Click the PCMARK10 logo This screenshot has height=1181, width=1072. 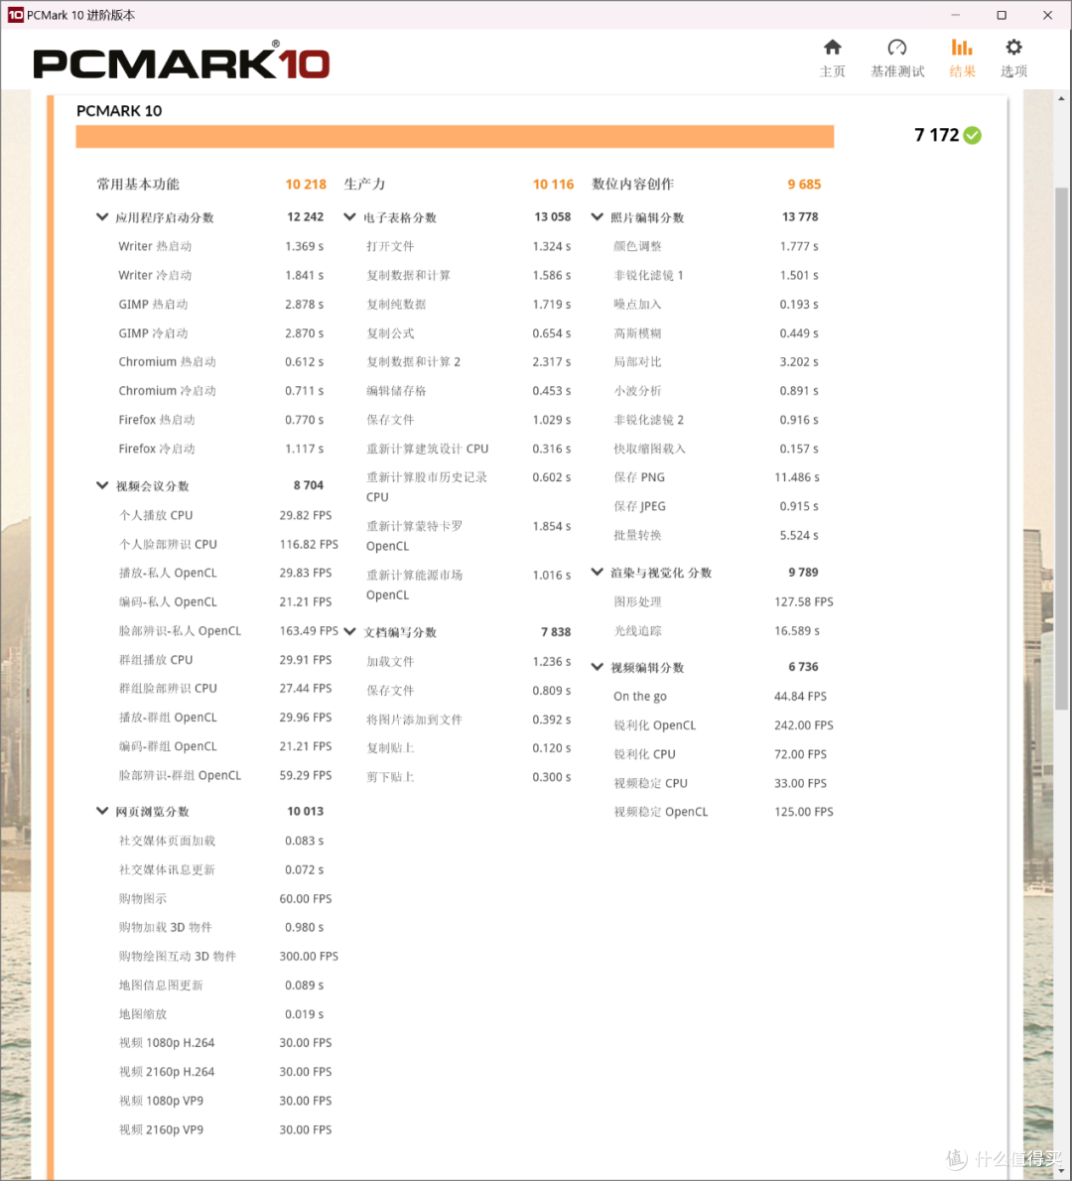coord(181,61)
